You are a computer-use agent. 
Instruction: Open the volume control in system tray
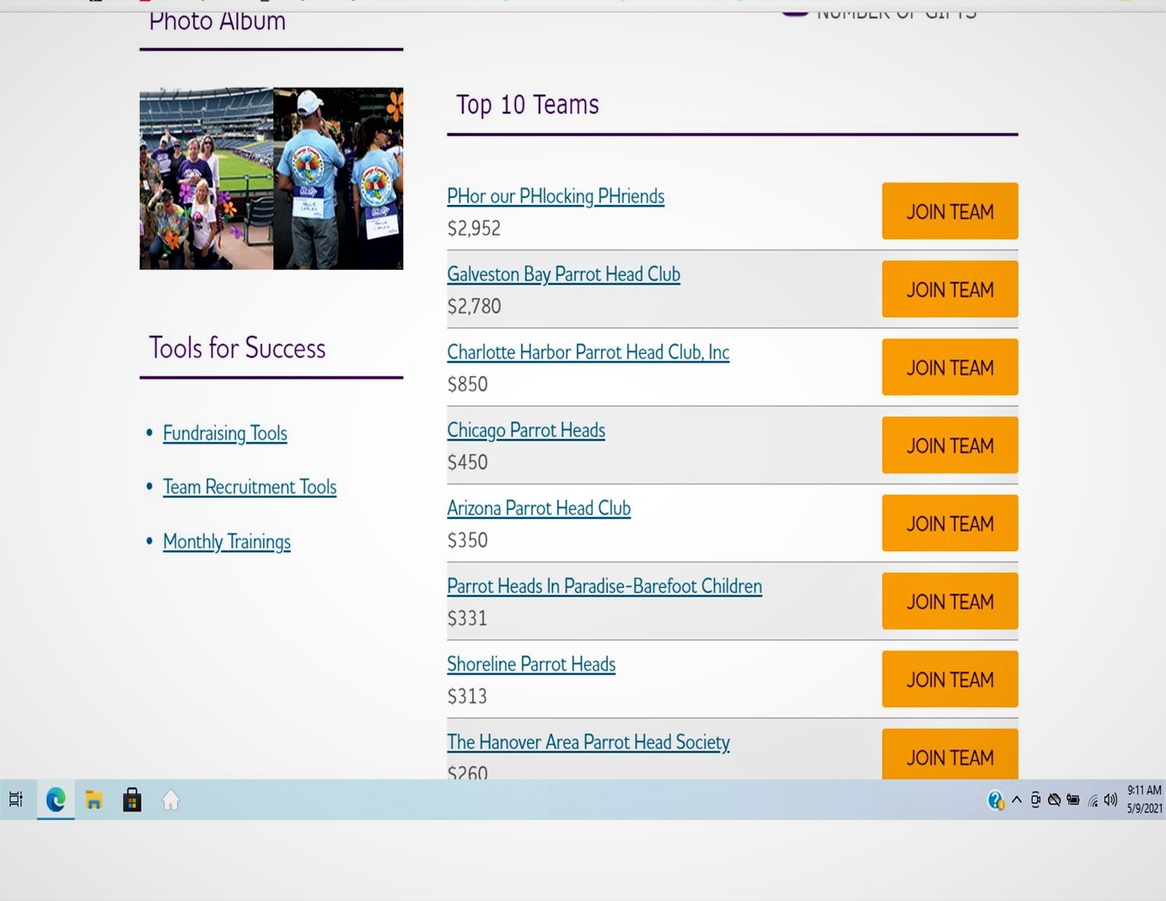tap(1110, 800)
